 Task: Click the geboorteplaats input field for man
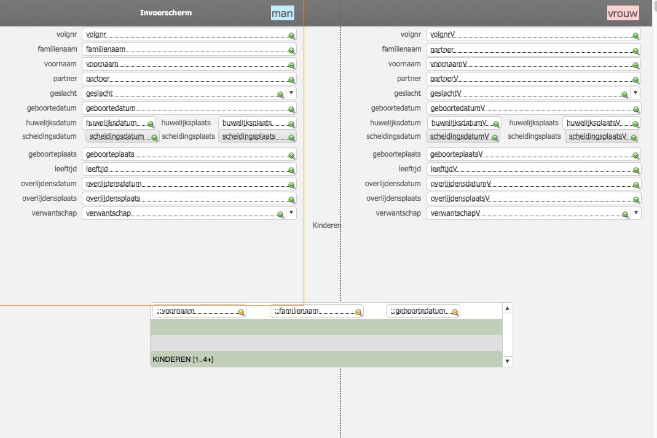189,154
